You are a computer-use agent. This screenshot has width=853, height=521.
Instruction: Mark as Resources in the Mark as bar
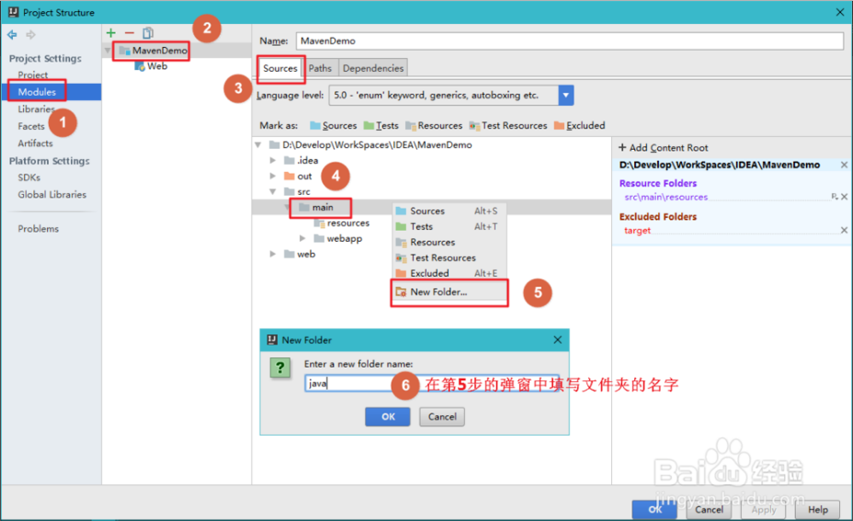[x=434, y=126]
